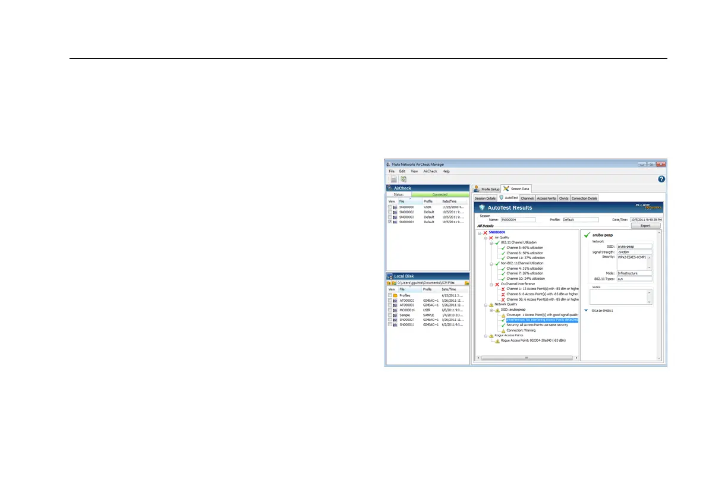Screen dimensions: 706x492
Task: Collapse the Network Quality tree node
Action: tap(486, 305)
